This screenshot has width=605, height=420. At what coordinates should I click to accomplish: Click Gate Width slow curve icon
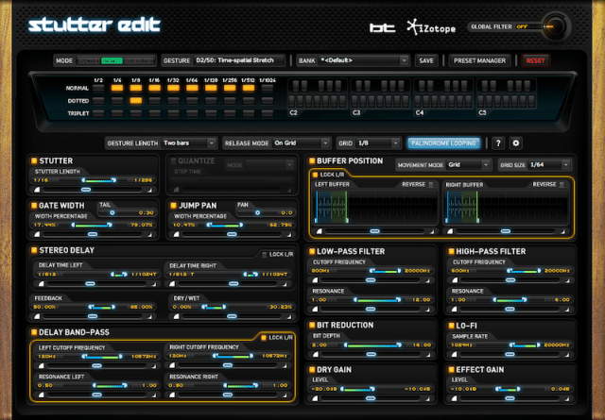tap(37, 234)
